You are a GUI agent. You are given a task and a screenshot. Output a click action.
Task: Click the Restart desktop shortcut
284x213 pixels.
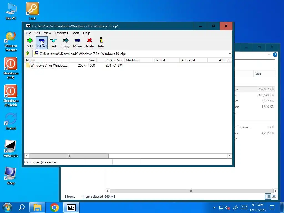(x=11, y=121)
